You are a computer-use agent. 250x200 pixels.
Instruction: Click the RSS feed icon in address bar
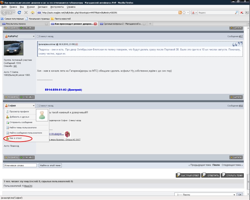(x=180, y=12)
